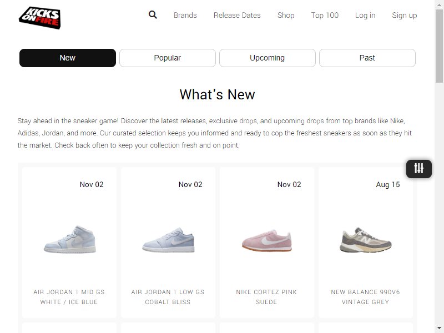
Task: Open Air Jordan 1 Low GS Cobalt Bliss image
Action: (x=168, y=240)
